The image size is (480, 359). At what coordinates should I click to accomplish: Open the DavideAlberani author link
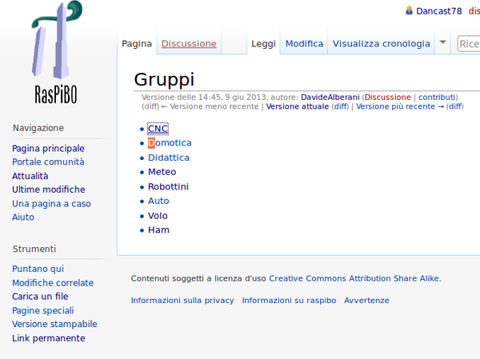pos(330,97)
